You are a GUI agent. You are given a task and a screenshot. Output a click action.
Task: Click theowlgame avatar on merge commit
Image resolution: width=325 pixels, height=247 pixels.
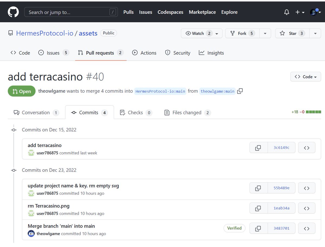coord(31,233)
